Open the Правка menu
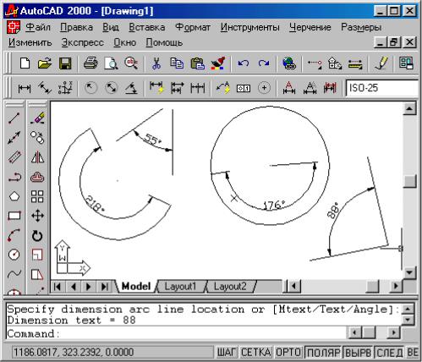This screenshot has height=362, width=422. pyautogui.click(x=76, y=27)
